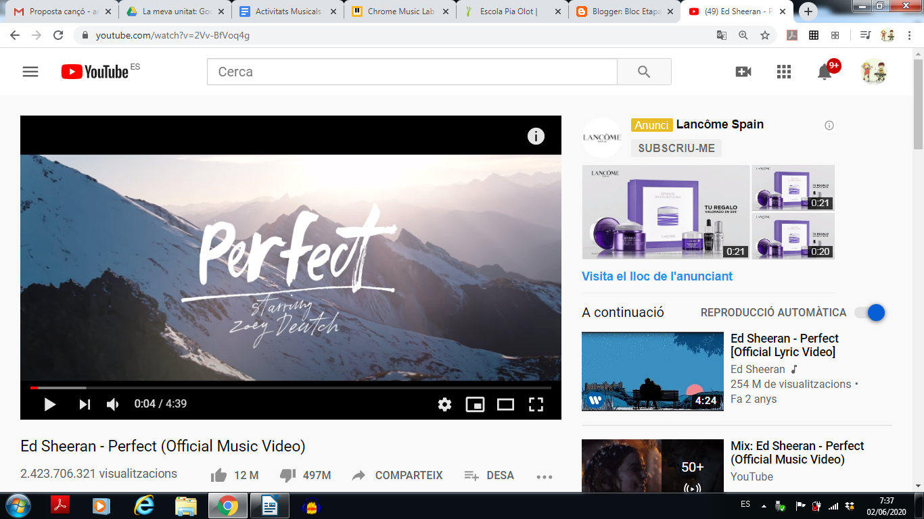Switch to the Activitats Musicals tab
The width and height of the screenshot is (924, 519).
(287, 11)
